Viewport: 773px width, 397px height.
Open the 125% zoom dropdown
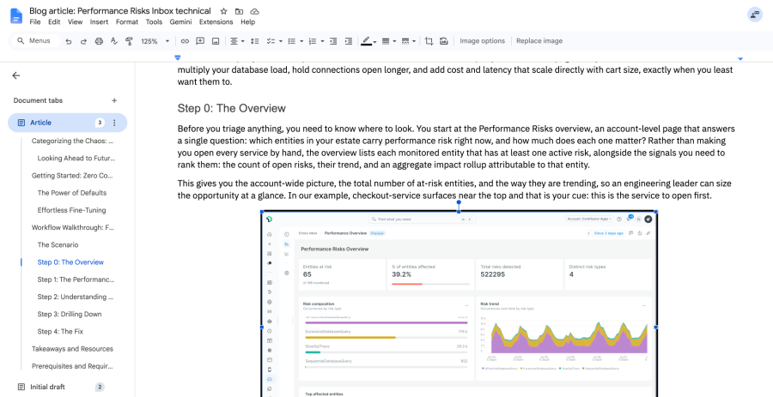(155, 41)
